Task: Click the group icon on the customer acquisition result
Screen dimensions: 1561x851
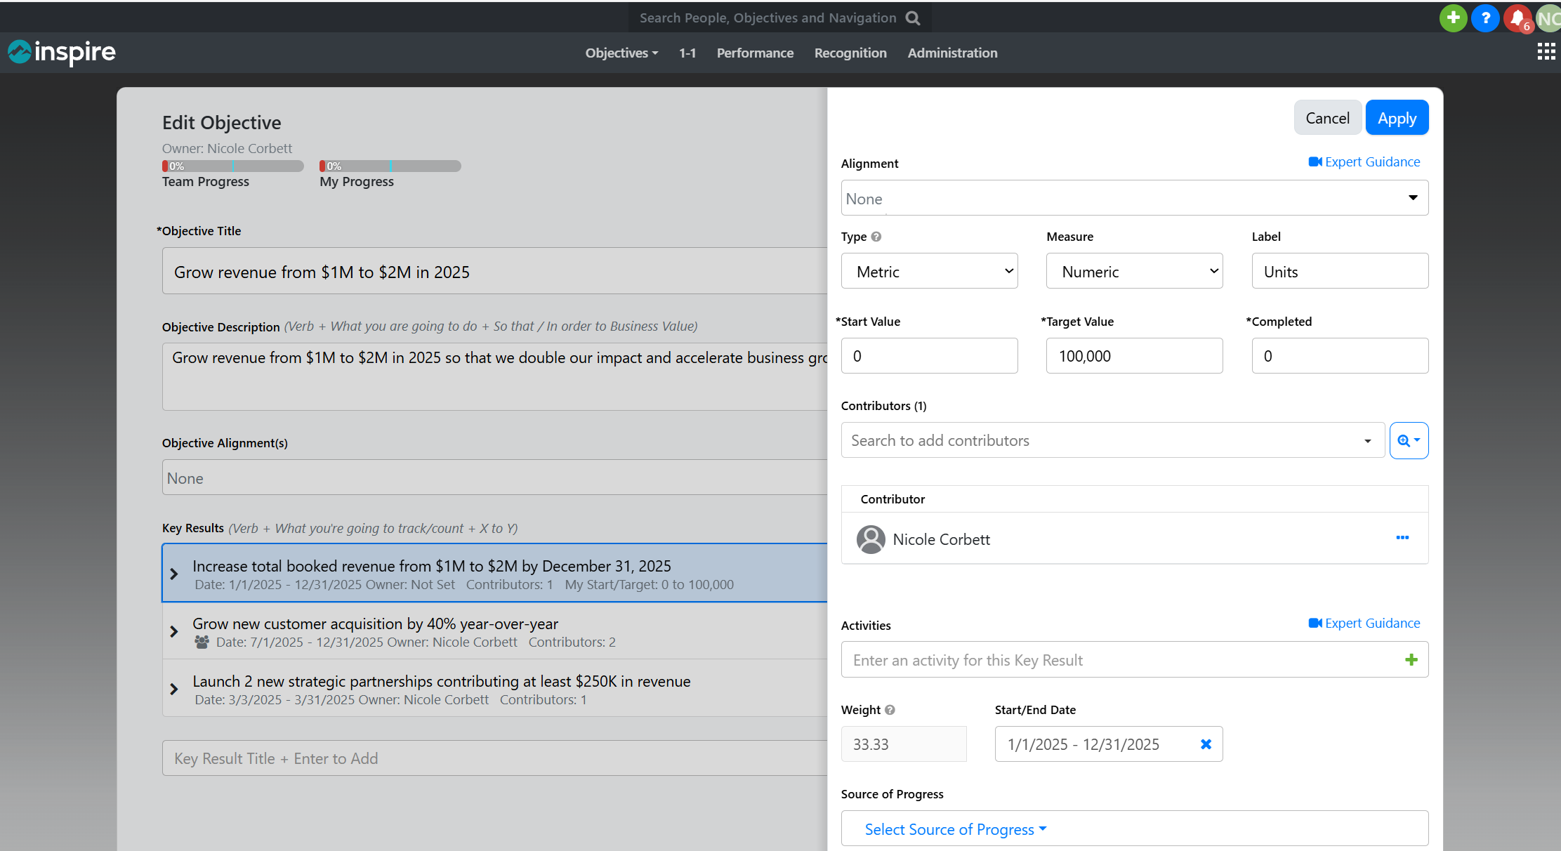Action: pyautogui.click(x=202, y=642)
